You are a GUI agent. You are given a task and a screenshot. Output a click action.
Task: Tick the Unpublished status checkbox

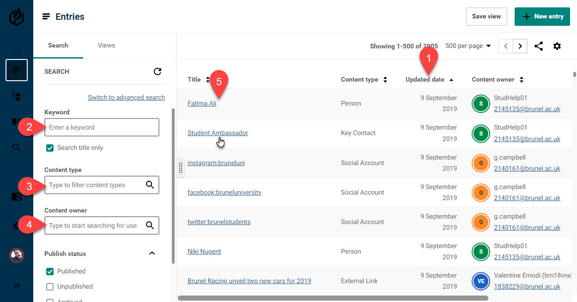click(50, 287)
